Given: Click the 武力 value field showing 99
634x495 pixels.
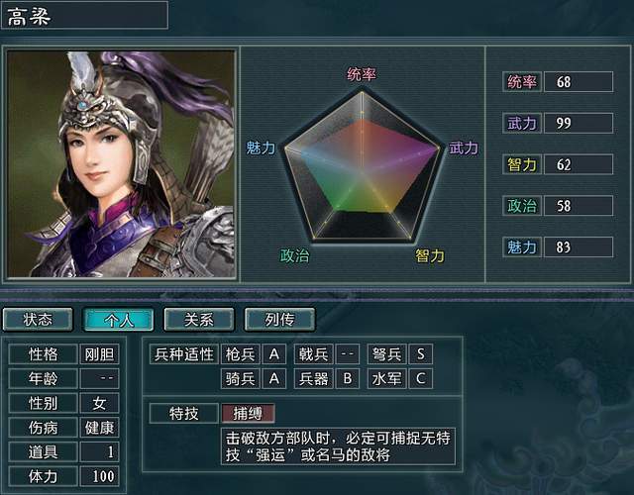Looking at the screenshot, I should pyautogui.click(x=579, y=123).
